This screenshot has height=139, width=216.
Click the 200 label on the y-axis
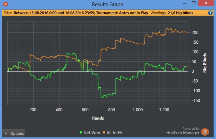pyautogui.click(x=195, y=33)
